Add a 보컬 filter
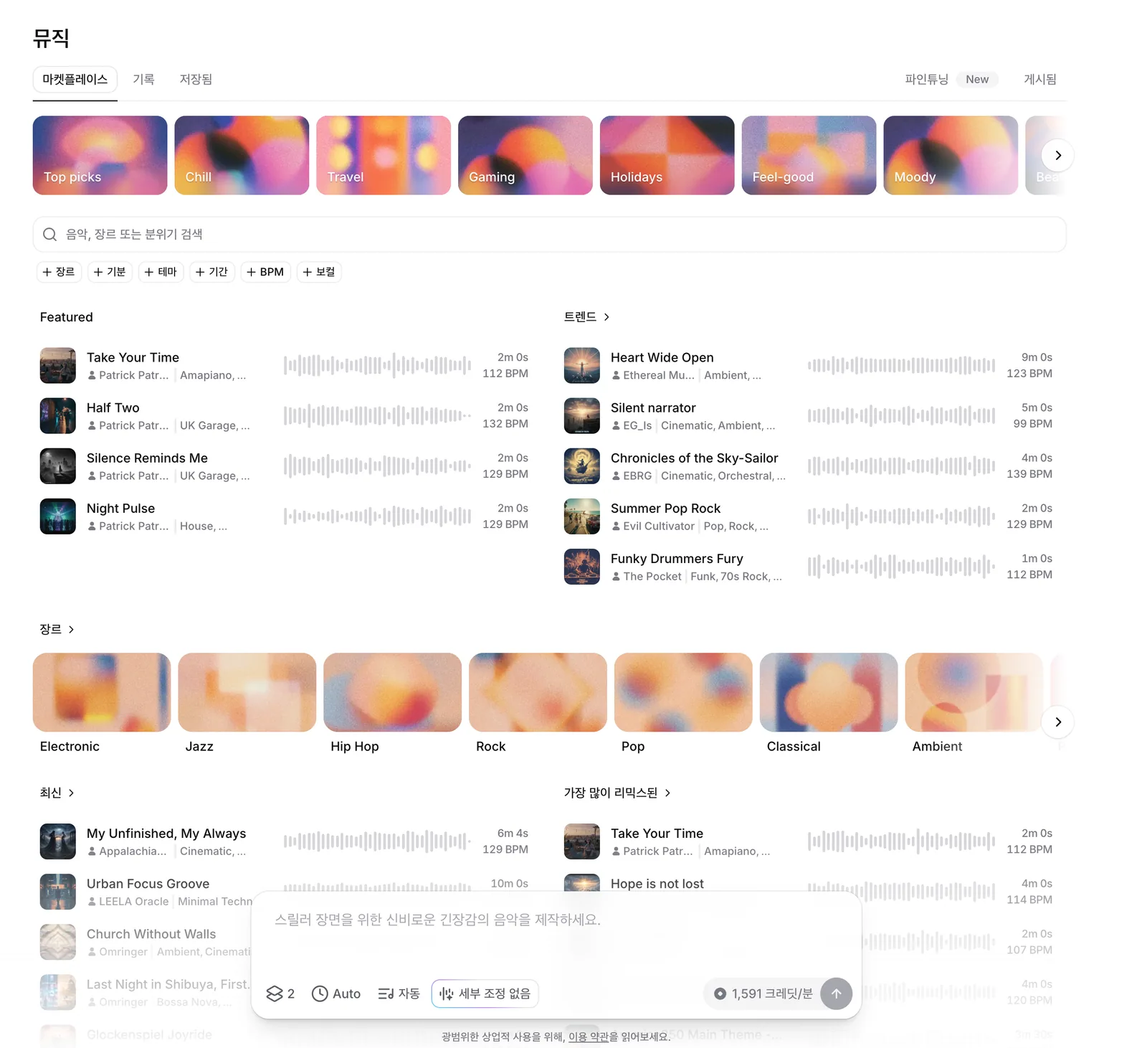The image size is (1147, 1048). 319,272
